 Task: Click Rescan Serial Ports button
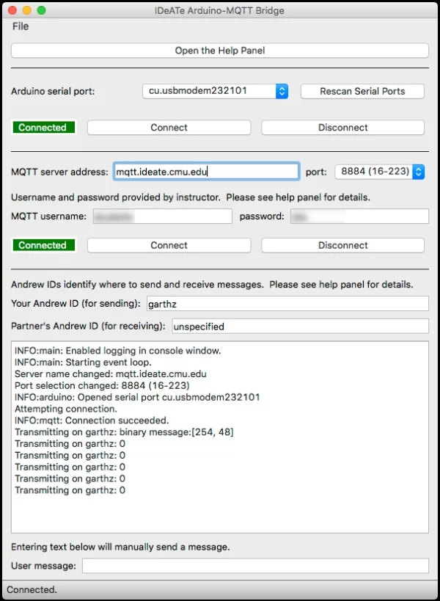[x=362, y=91]
